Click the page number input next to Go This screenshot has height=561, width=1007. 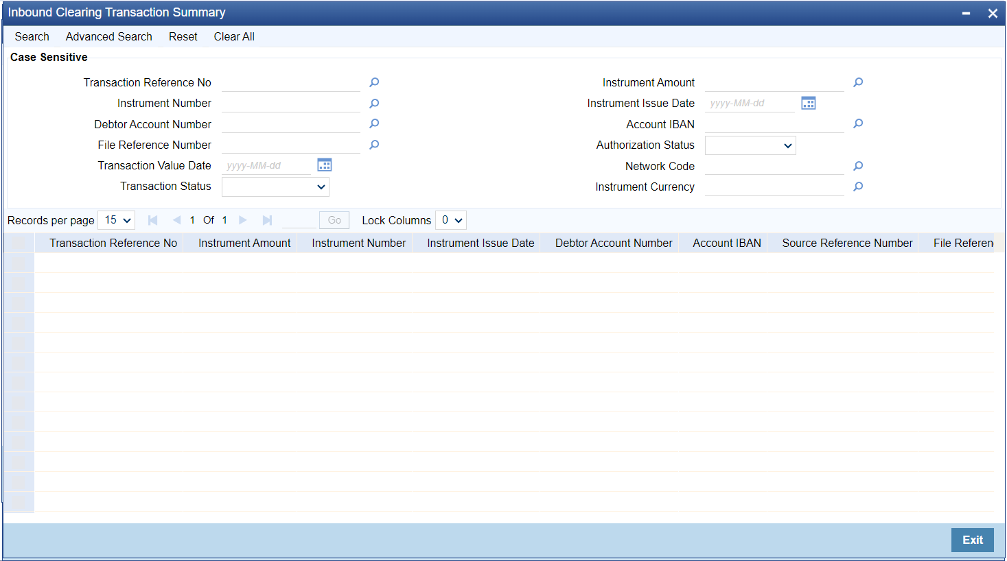pos(299,220)
